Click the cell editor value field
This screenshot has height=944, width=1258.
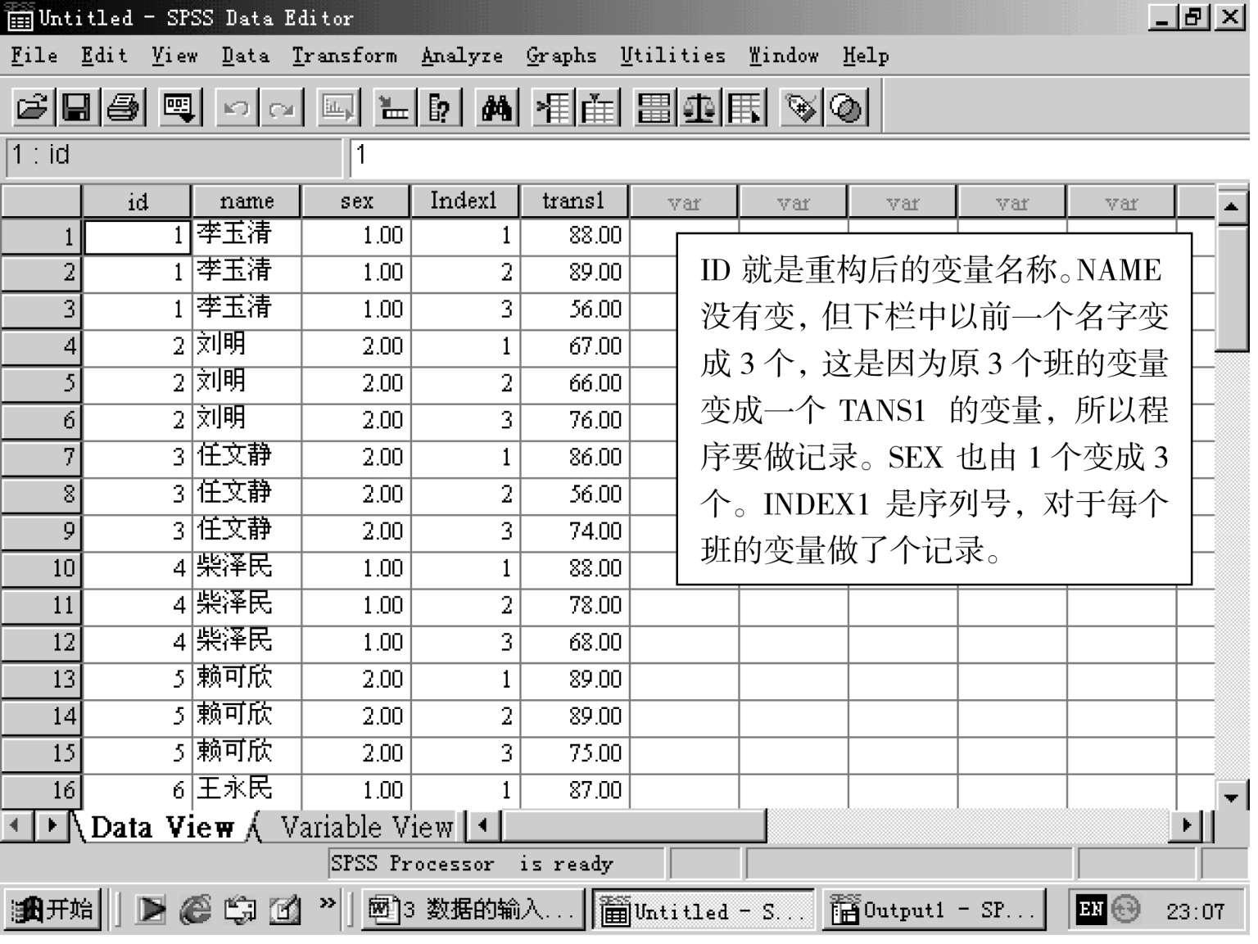point(799,156)
